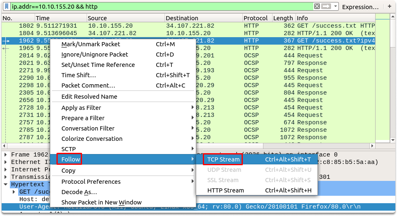Open the SCTP submenu
The width and height of the screenshot is (397, 216).
point(123,149)
